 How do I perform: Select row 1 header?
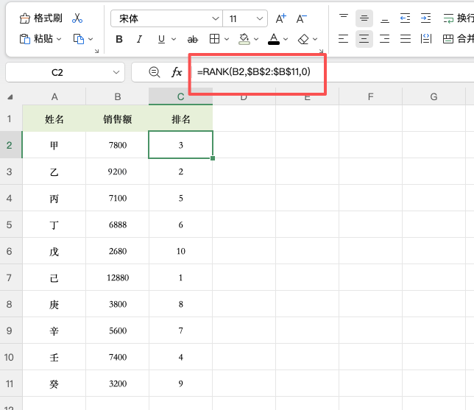(x=11, y=119)
